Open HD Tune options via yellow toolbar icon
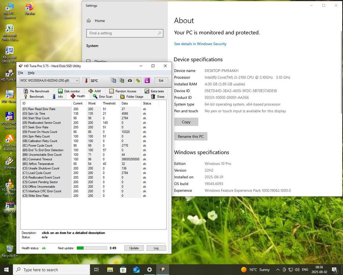This screenshot has height=275, width=343. [x=138, y=81]
